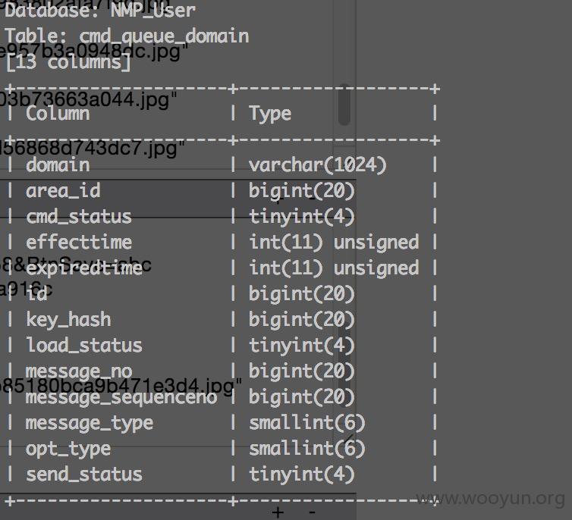Click the scrollbar thumb beside Type header
Screen dimensions: 572x520
point(344,105)
